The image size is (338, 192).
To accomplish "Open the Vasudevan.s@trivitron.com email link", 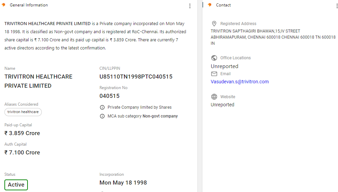I will click(x=240, y=82).
